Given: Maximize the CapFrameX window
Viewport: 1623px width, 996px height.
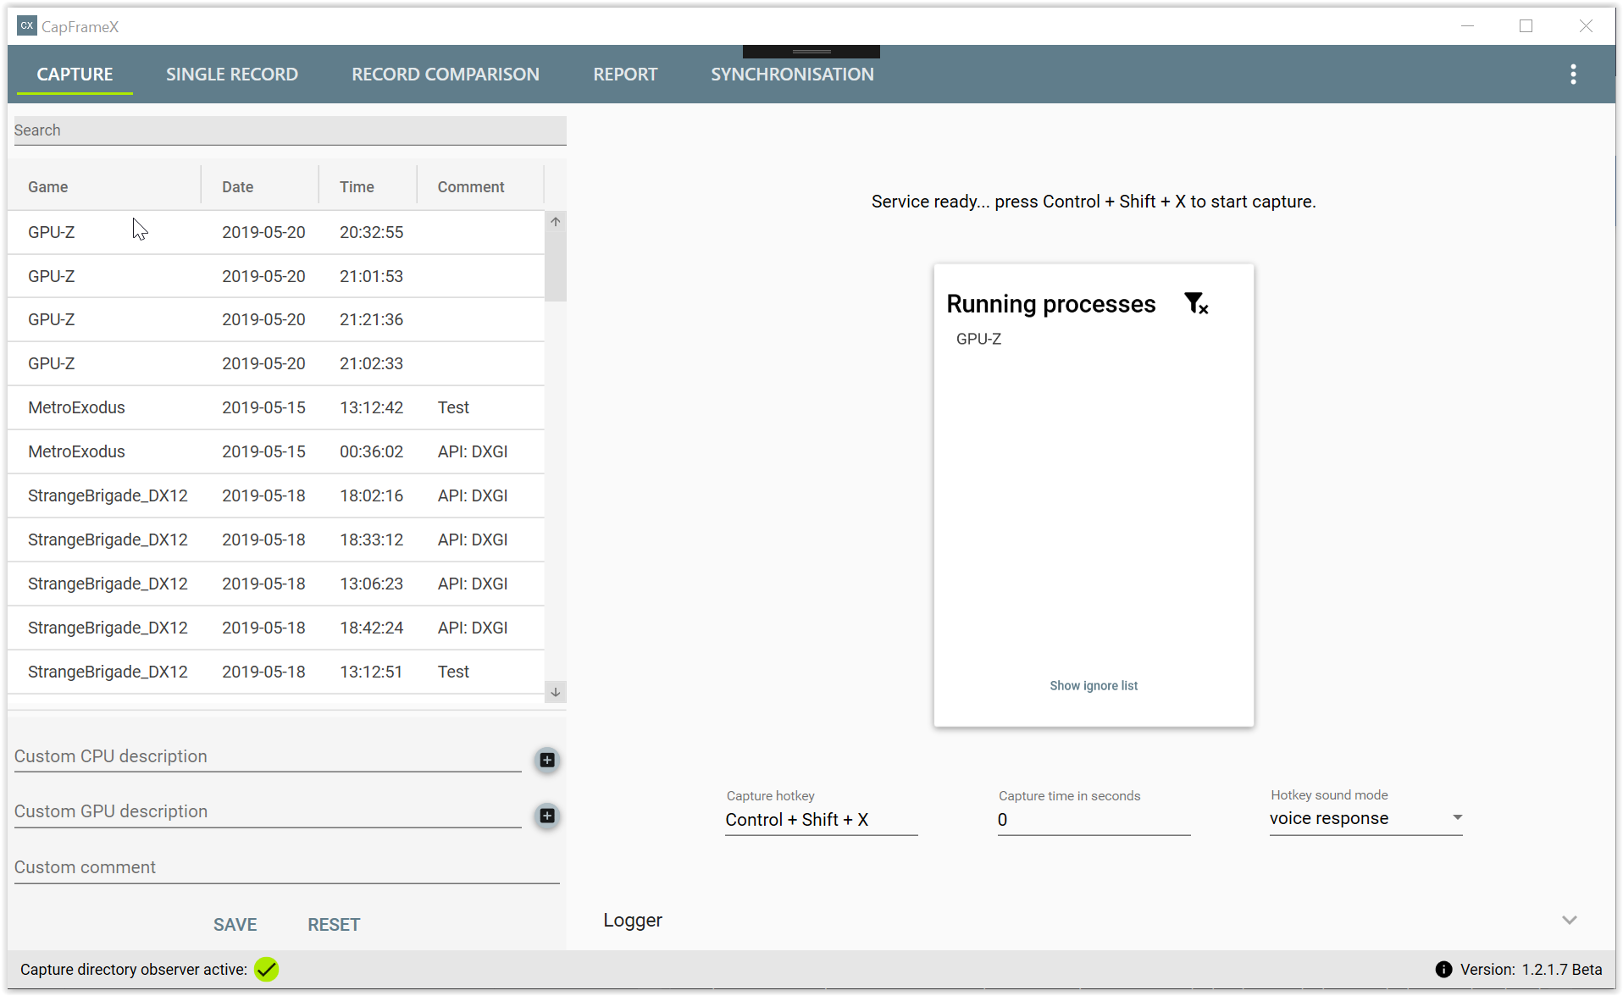Looking at the screenshot, I should point(1526,26).
